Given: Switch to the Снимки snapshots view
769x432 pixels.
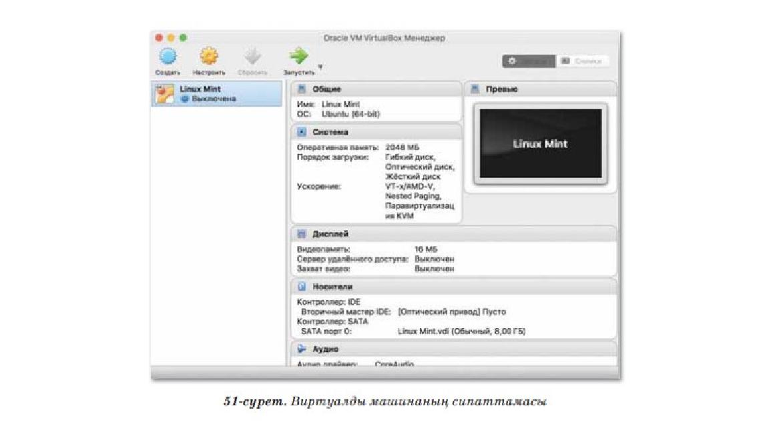Looking at the screenshot, I should 582,61.
